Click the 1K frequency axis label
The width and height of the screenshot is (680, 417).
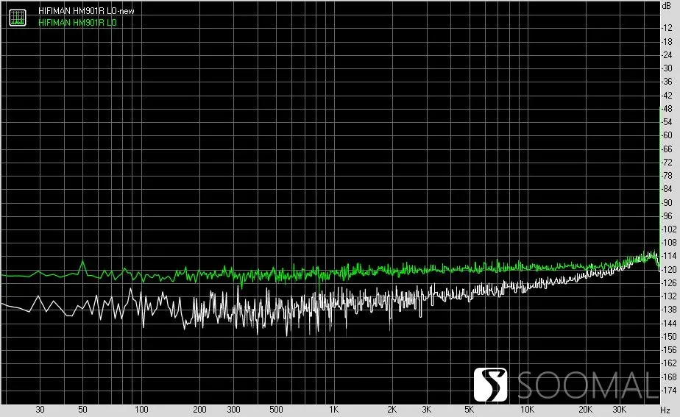(333, 409)
